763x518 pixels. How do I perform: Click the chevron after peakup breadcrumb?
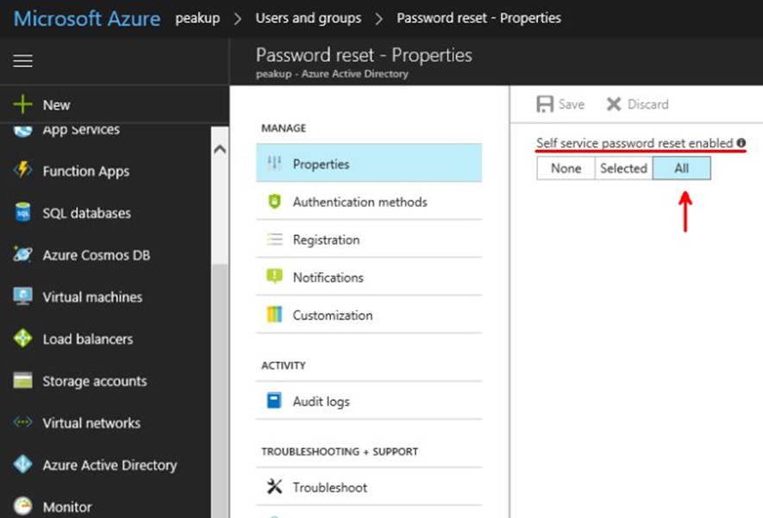coord(237,19)
